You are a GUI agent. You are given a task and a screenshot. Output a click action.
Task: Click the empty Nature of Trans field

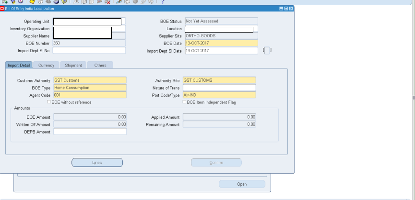point(219,88)
